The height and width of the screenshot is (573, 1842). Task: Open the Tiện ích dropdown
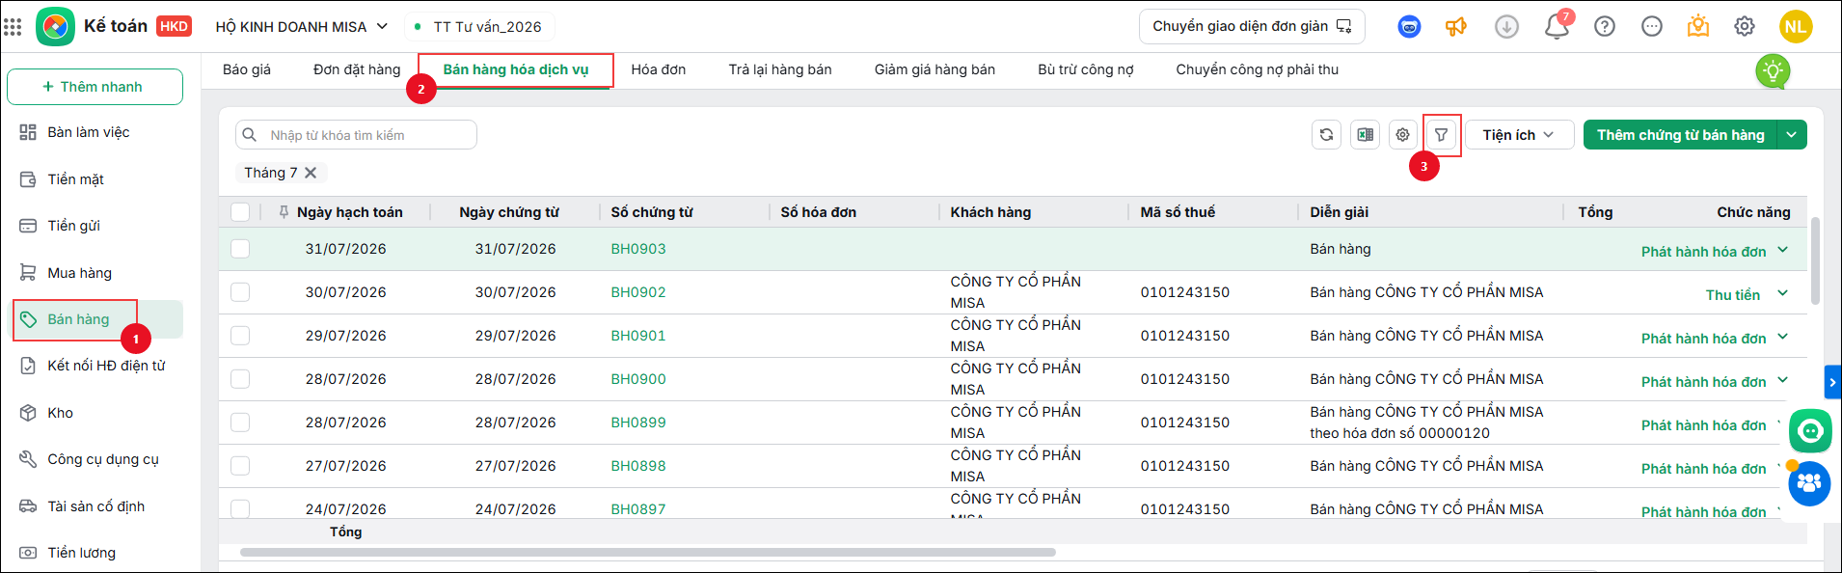coord(1519,135)
